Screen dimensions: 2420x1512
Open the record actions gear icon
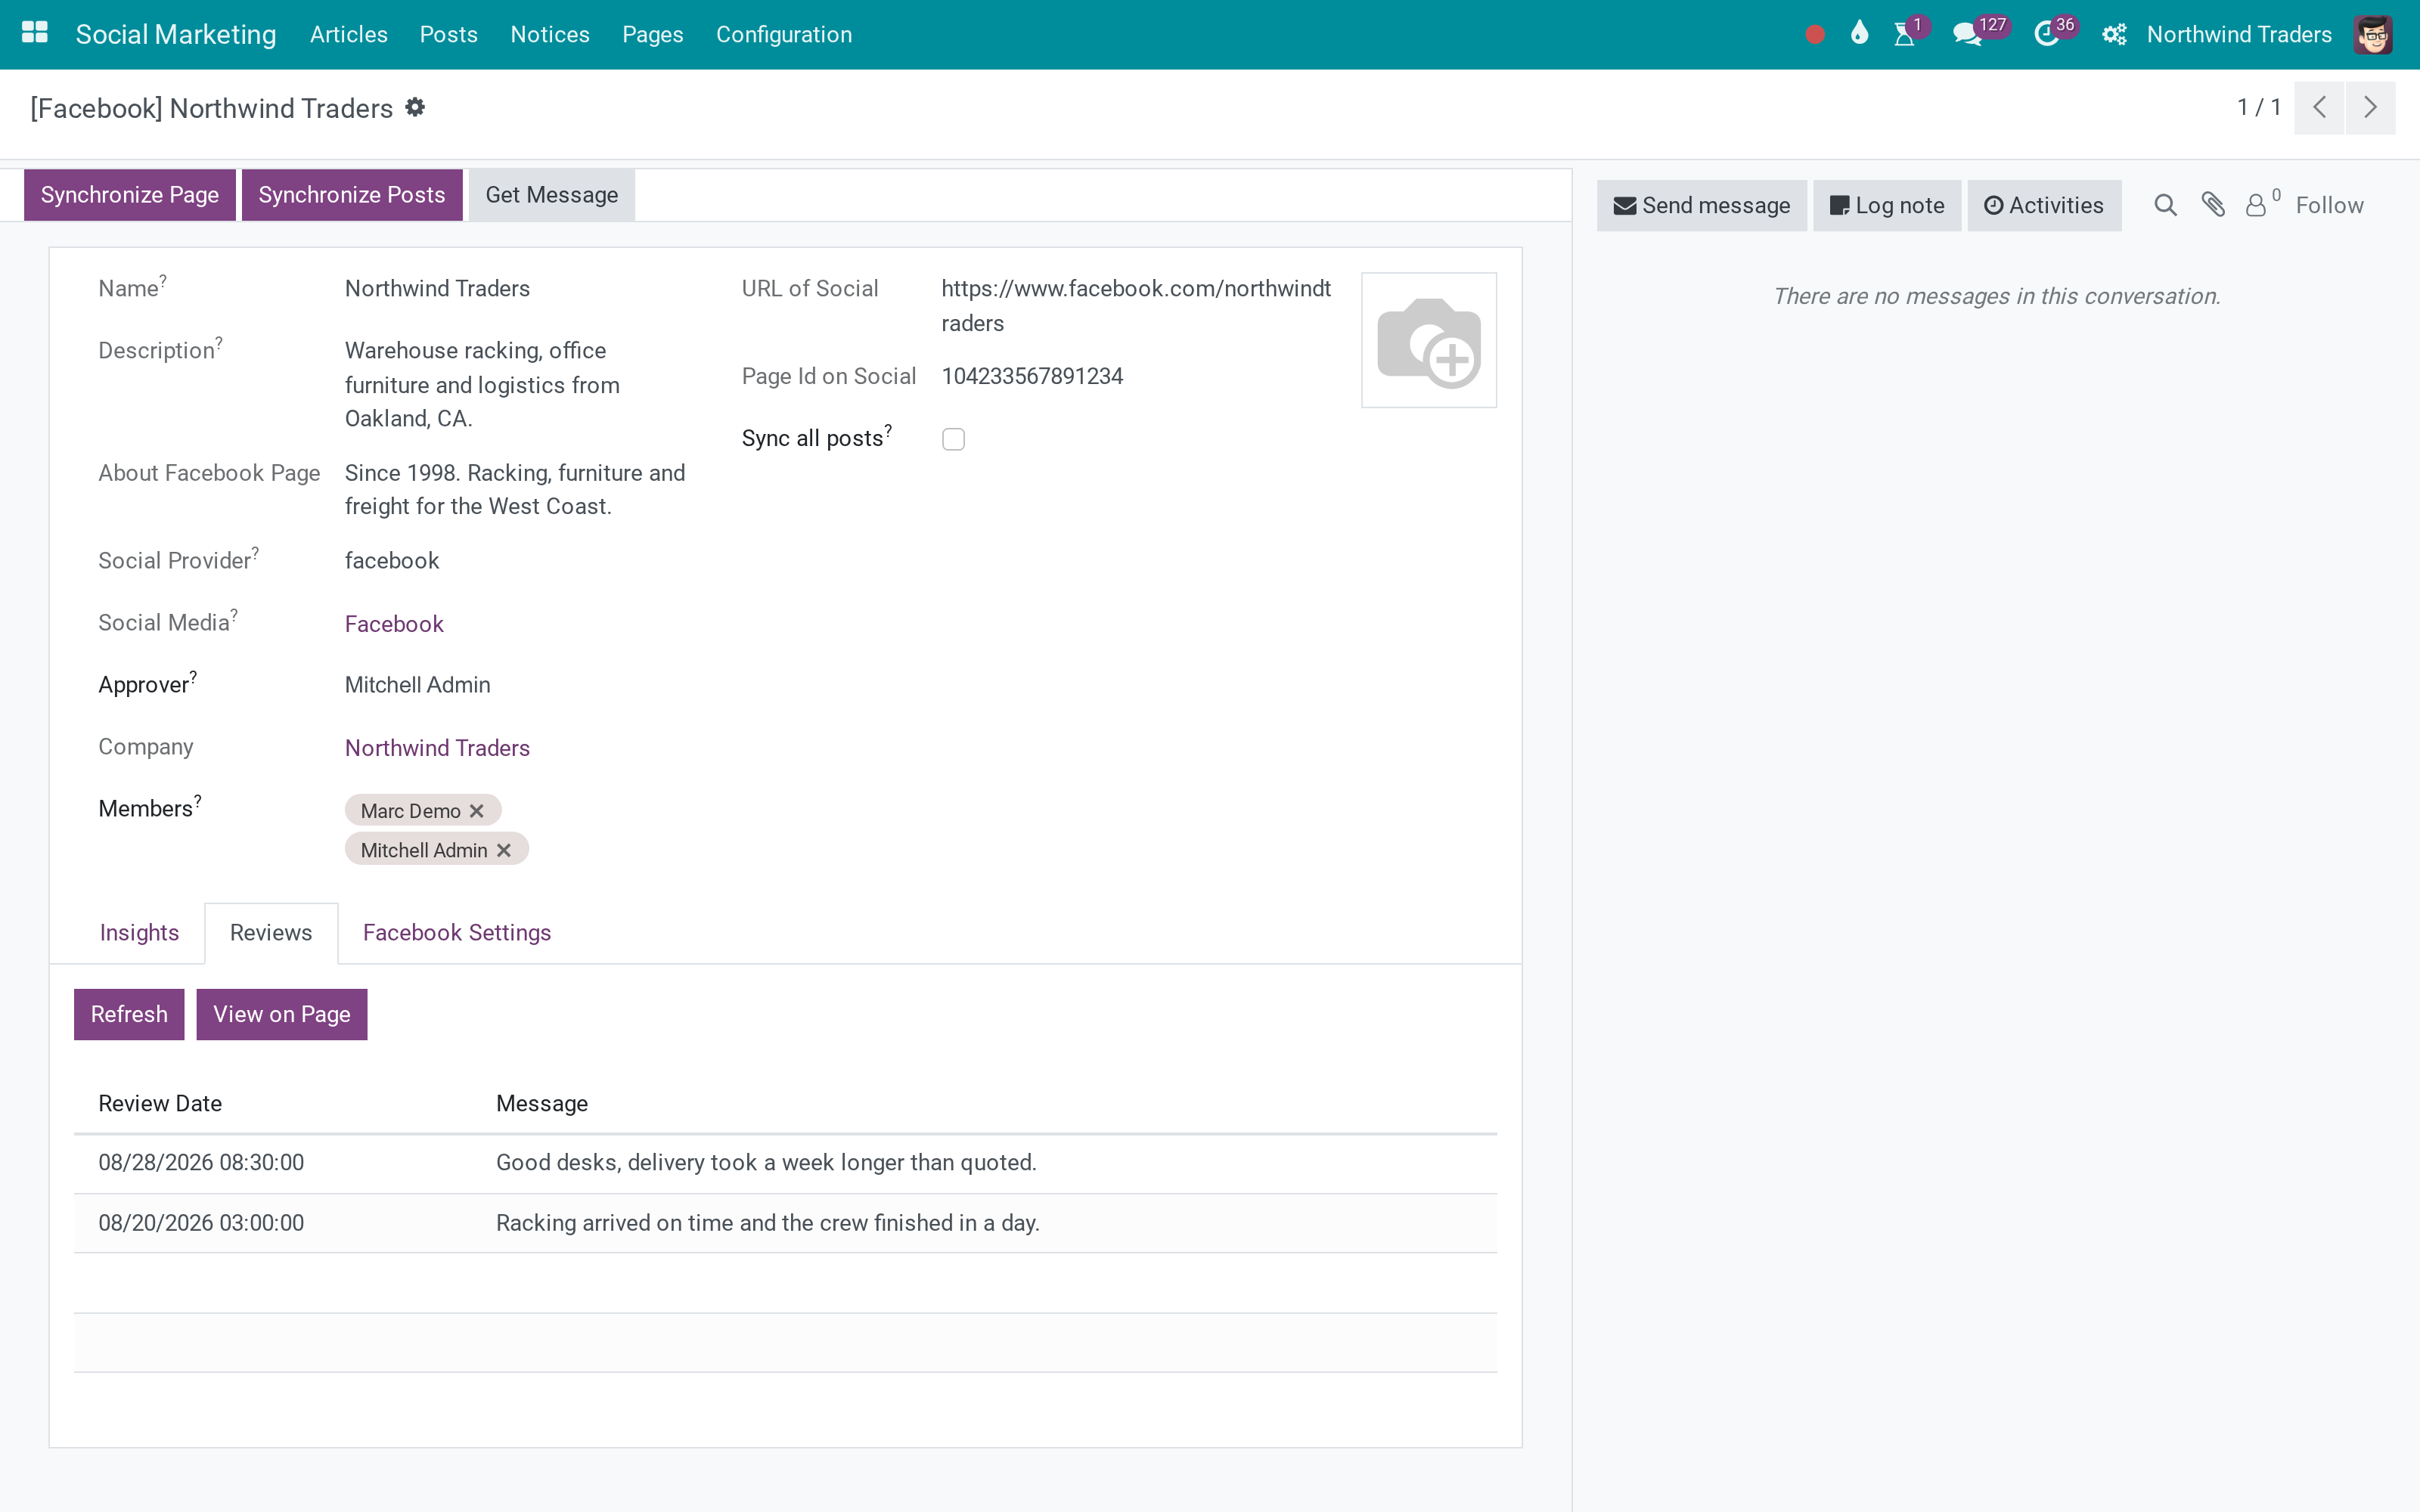click(x=415, y=107)
